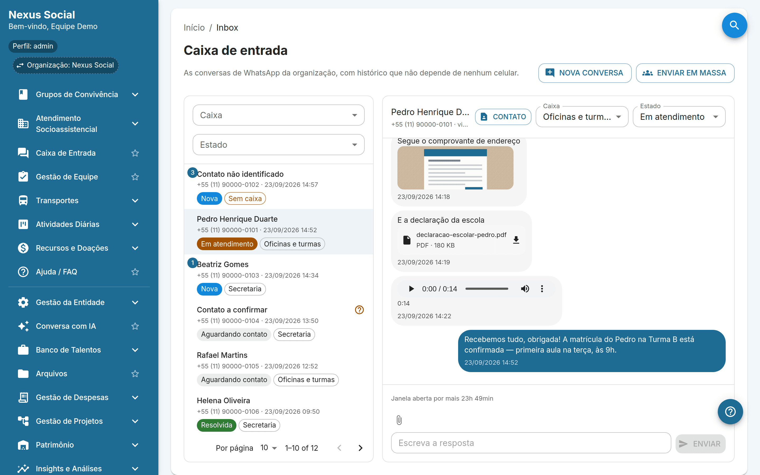Screen dimensions: 760x475
Task: Open the Estado dropdown showing Em atendimento
Action: (x=679, y=117)
